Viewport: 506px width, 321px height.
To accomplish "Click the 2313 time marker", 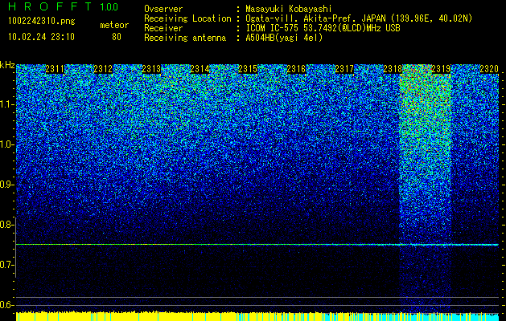I will click(x=151, y=69).
